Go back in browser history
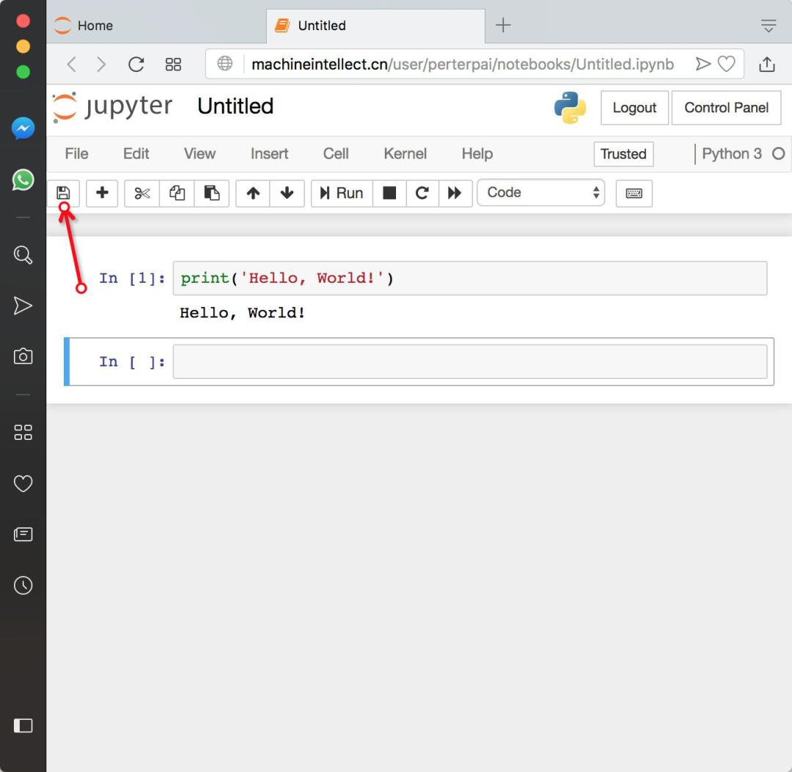Image resolution: width=792 pixels, height=772 pixels. coord(72,64)
